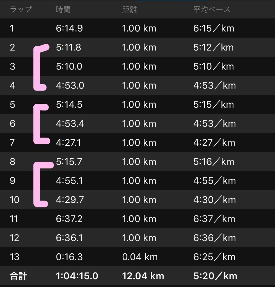
Task: Open lap 2 showing 5:11.8
Action: click(x=137, y=47)
